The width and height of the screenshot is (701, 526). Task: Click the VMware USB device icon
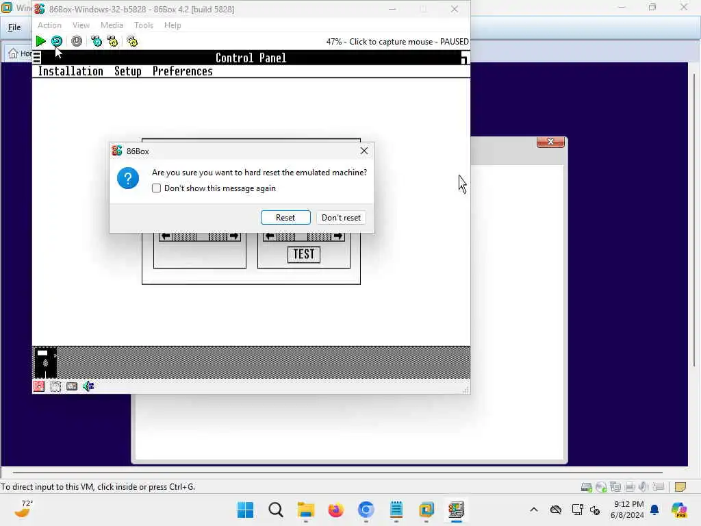(x=658, y=487)
